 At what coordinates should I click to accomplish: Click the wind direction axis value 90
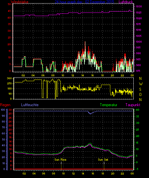pyautogui.click(x=10, y=94)
